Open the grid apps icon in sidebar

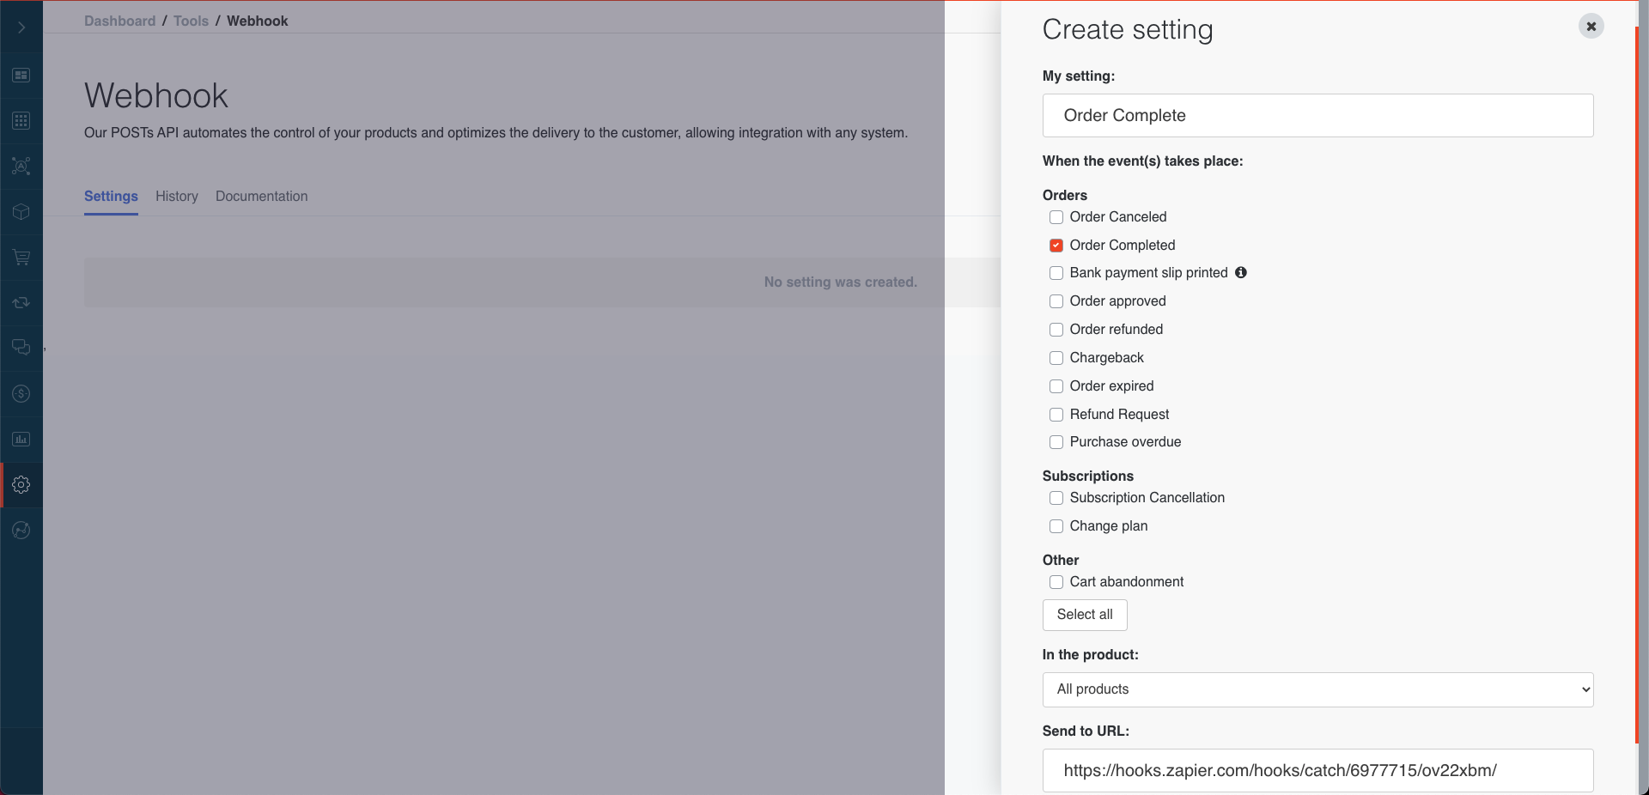pos(21,121)
